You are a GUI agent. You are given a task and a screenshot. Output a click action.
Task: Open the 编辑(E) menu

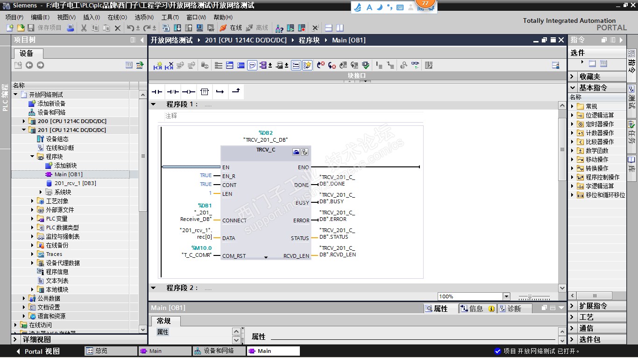[40, 17]
